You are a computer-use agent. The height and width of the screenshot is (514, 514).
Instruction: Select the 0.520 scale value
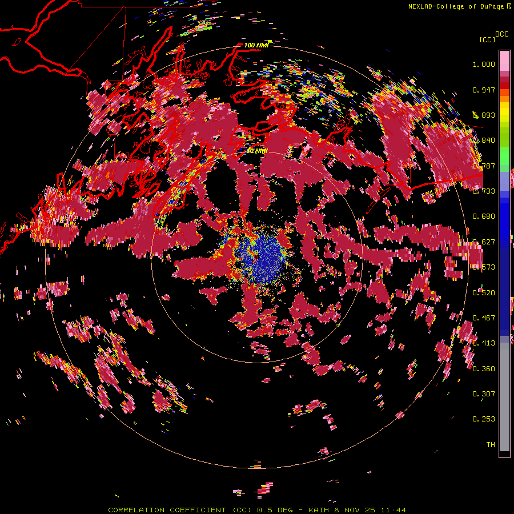click(484, 293)
